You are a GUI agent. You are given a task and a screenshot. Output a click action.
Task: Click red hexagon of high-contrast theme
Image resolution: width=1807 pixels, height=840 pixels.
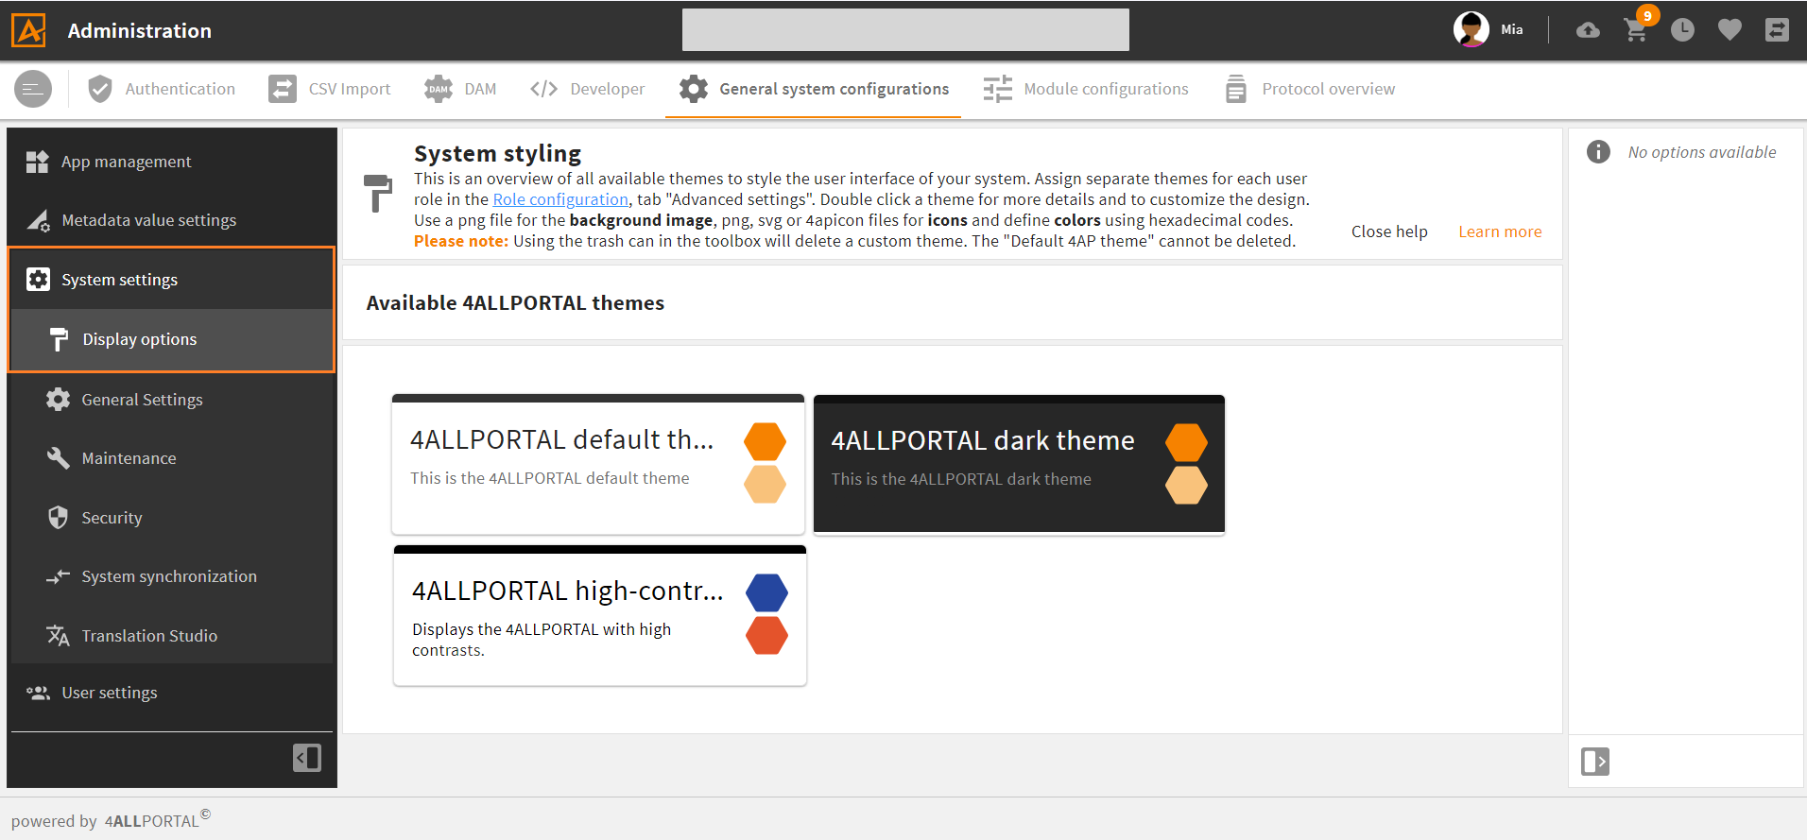766,635
